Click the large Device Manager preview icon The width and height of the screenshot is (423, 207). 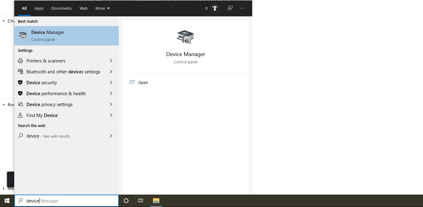click(185, 37)
